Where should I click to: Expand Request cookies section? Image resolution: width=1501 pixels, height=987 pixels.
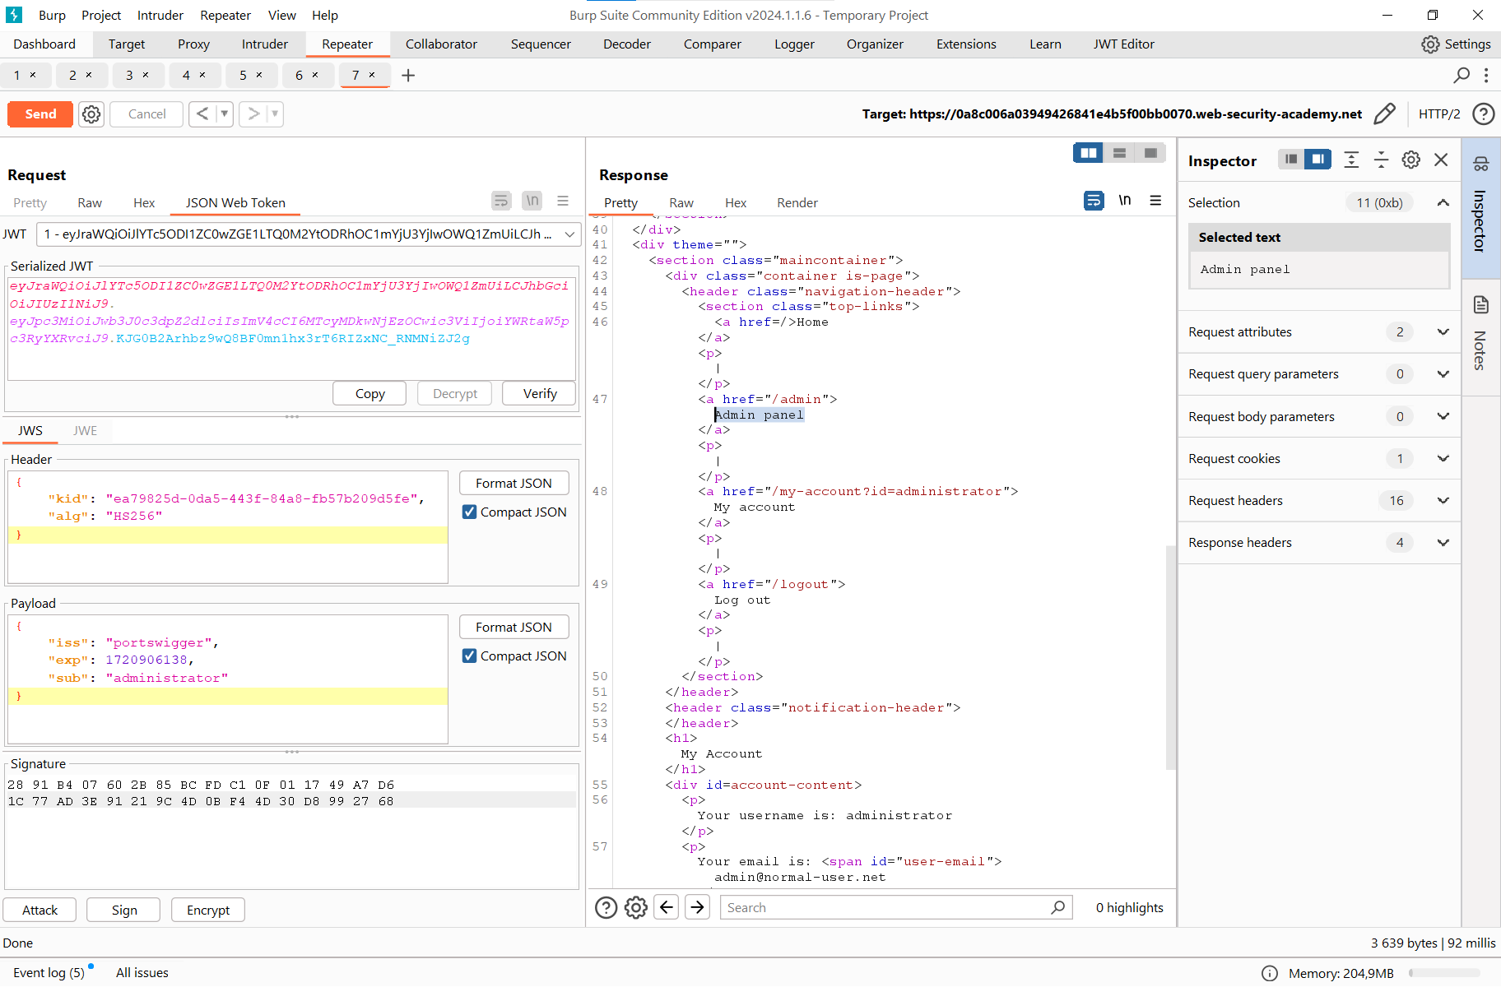(1443, 458)
